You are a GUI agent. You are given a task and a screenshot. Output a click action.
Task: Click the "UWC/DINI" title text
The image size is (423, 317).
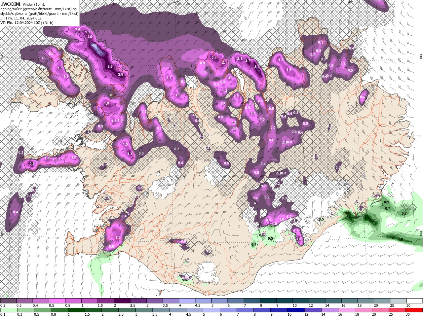(10, 4)
